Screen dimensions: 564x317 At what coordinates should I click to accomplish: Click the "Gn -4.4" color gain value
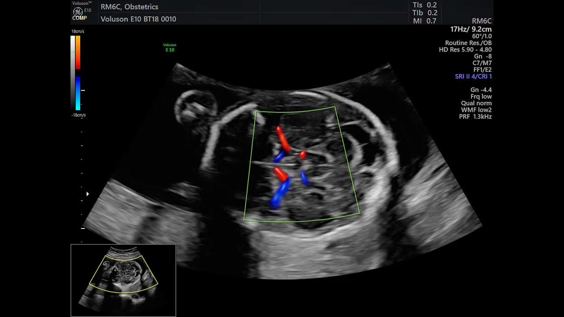tap(481, 90)
